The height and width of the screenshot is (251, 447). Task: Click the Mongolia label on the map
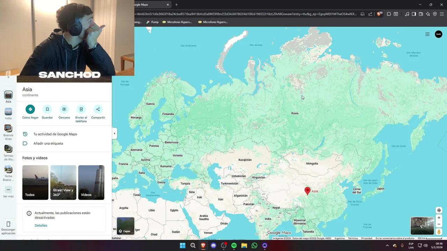pos(312,163)
